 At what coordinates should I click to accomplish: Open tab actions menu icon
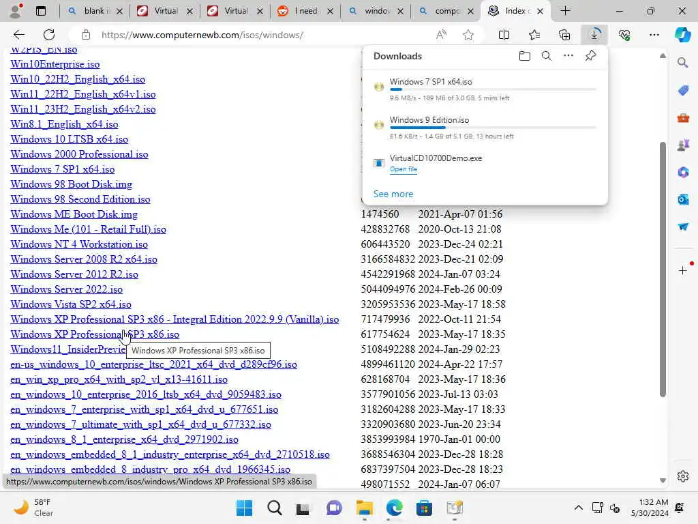pos(40,11)
